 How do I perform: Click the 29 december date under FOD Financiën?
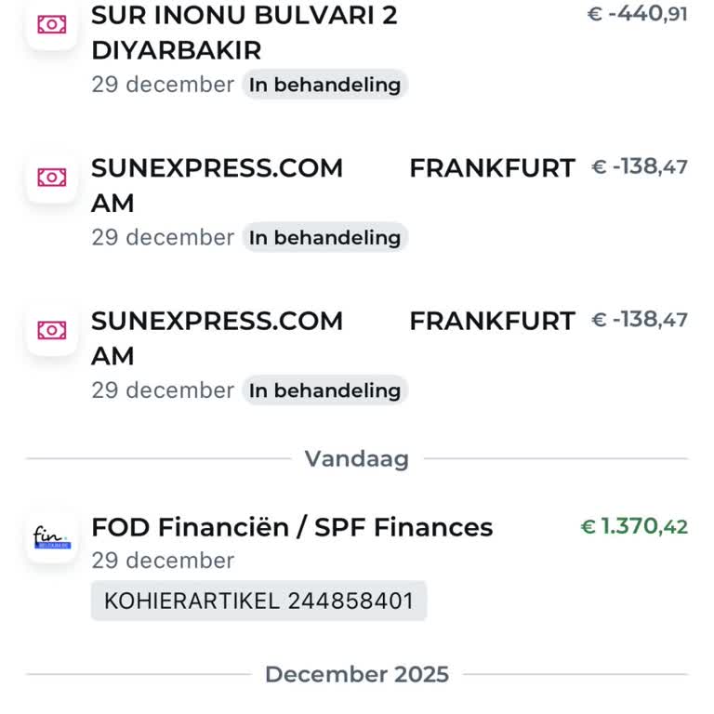[x=163, y=561]
